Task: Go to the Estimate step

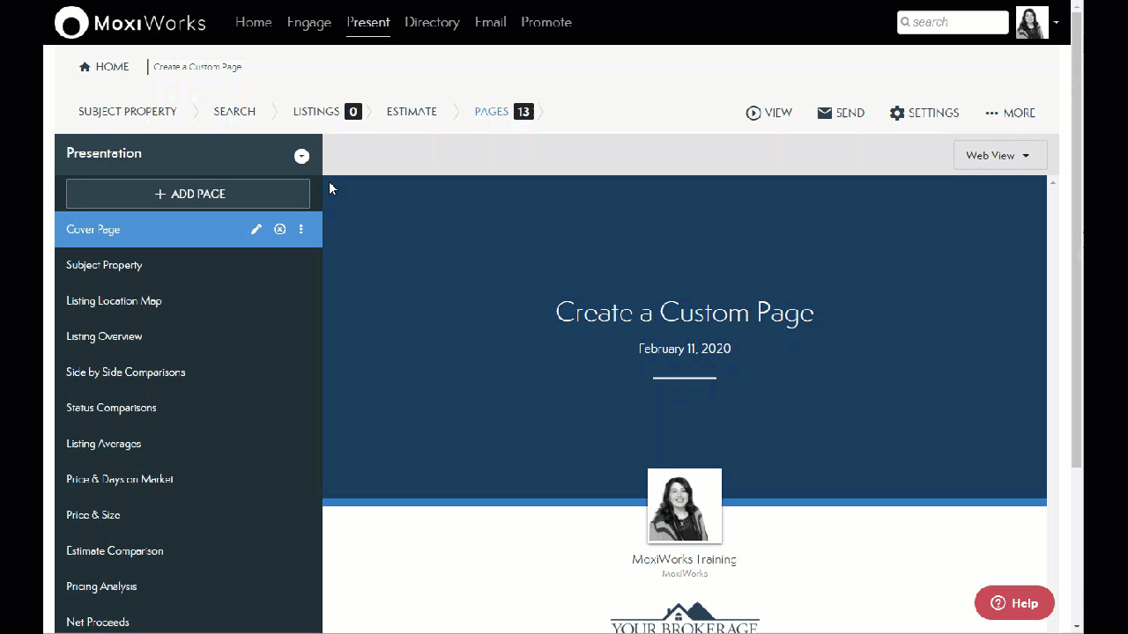Action: pos(412,112)
